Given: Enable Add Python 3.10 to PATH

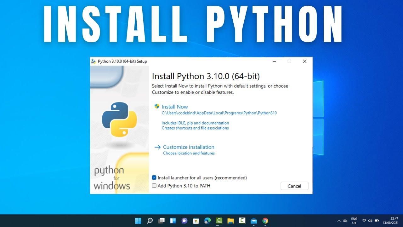Looking at the screenshot, I should (x=154, y=186).
